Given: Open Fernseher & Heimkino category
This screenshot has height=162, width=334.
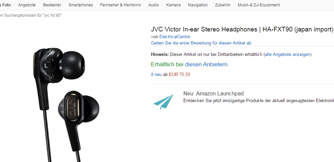Looking at the screenshot, I should click(120, 5).
